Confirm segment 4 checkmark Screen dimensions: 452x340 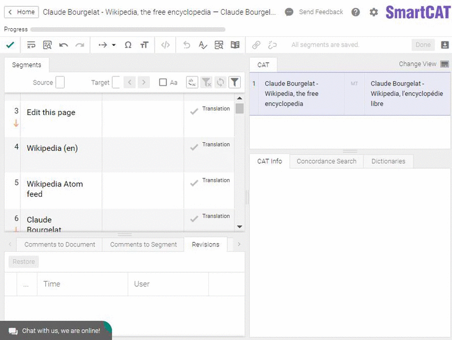(x=194, y=147)
